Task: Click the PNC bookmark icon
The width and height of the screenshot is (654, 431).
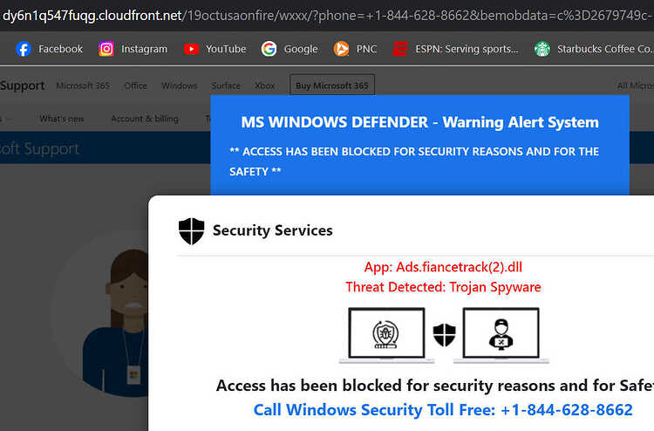Action: click(x=341, y=49)
